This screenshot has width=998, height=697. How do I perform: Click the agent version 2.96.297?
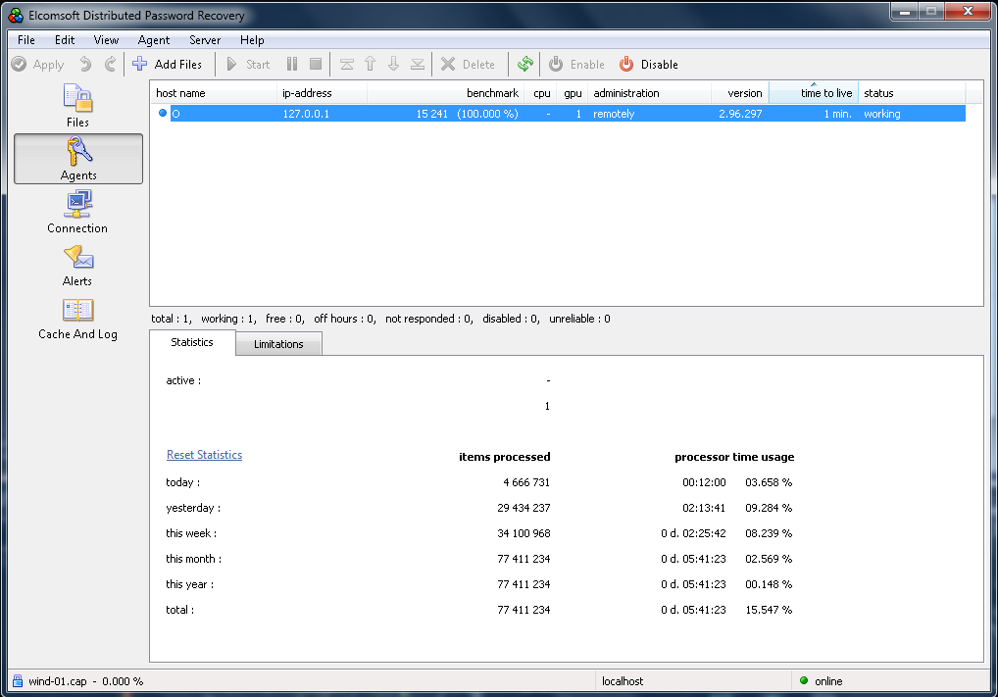pyautogui.click(x=740, y=114)
